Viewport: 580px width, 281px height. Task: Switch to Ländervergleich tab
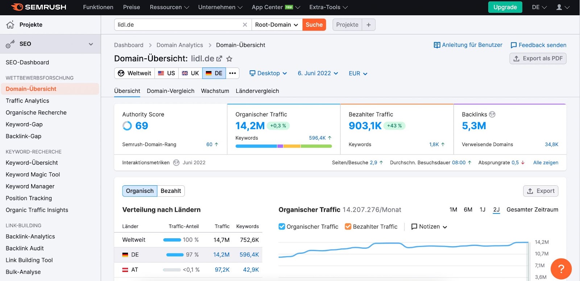(x=257, y=91)
